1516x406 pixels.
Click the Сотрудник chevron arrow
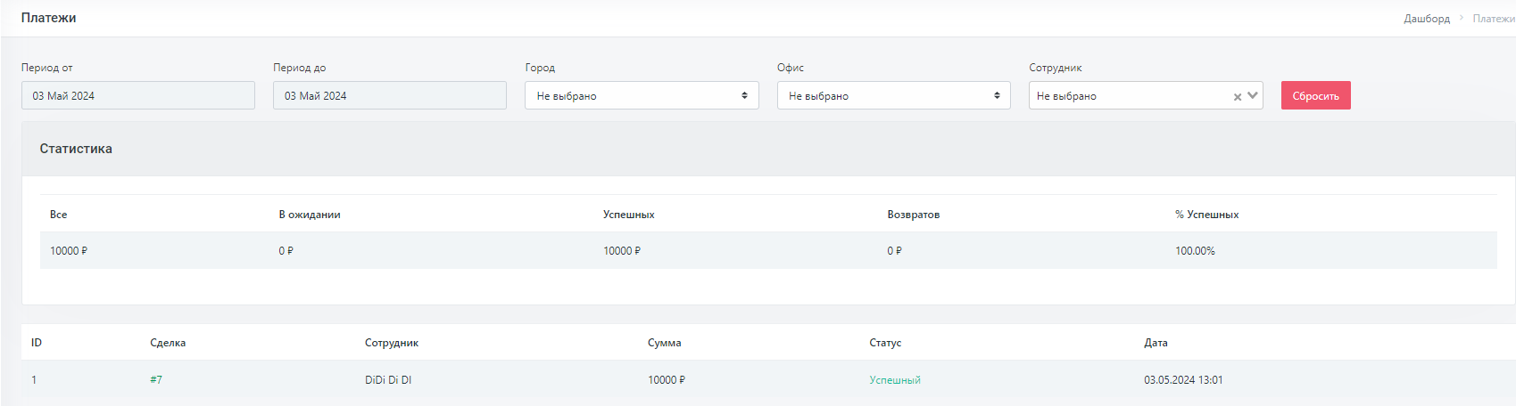1253,95
